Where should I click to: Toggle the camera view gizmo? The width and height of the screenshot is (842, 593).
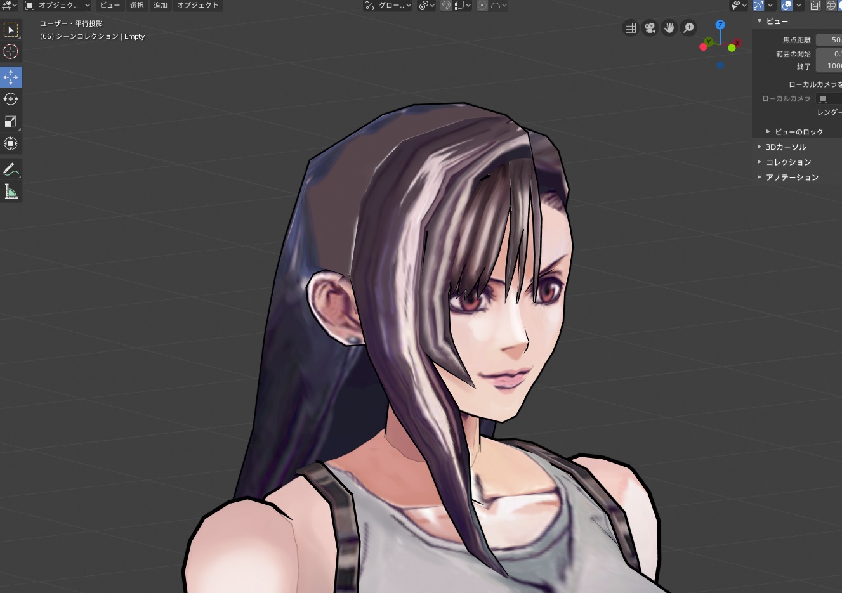coord(650,28)
